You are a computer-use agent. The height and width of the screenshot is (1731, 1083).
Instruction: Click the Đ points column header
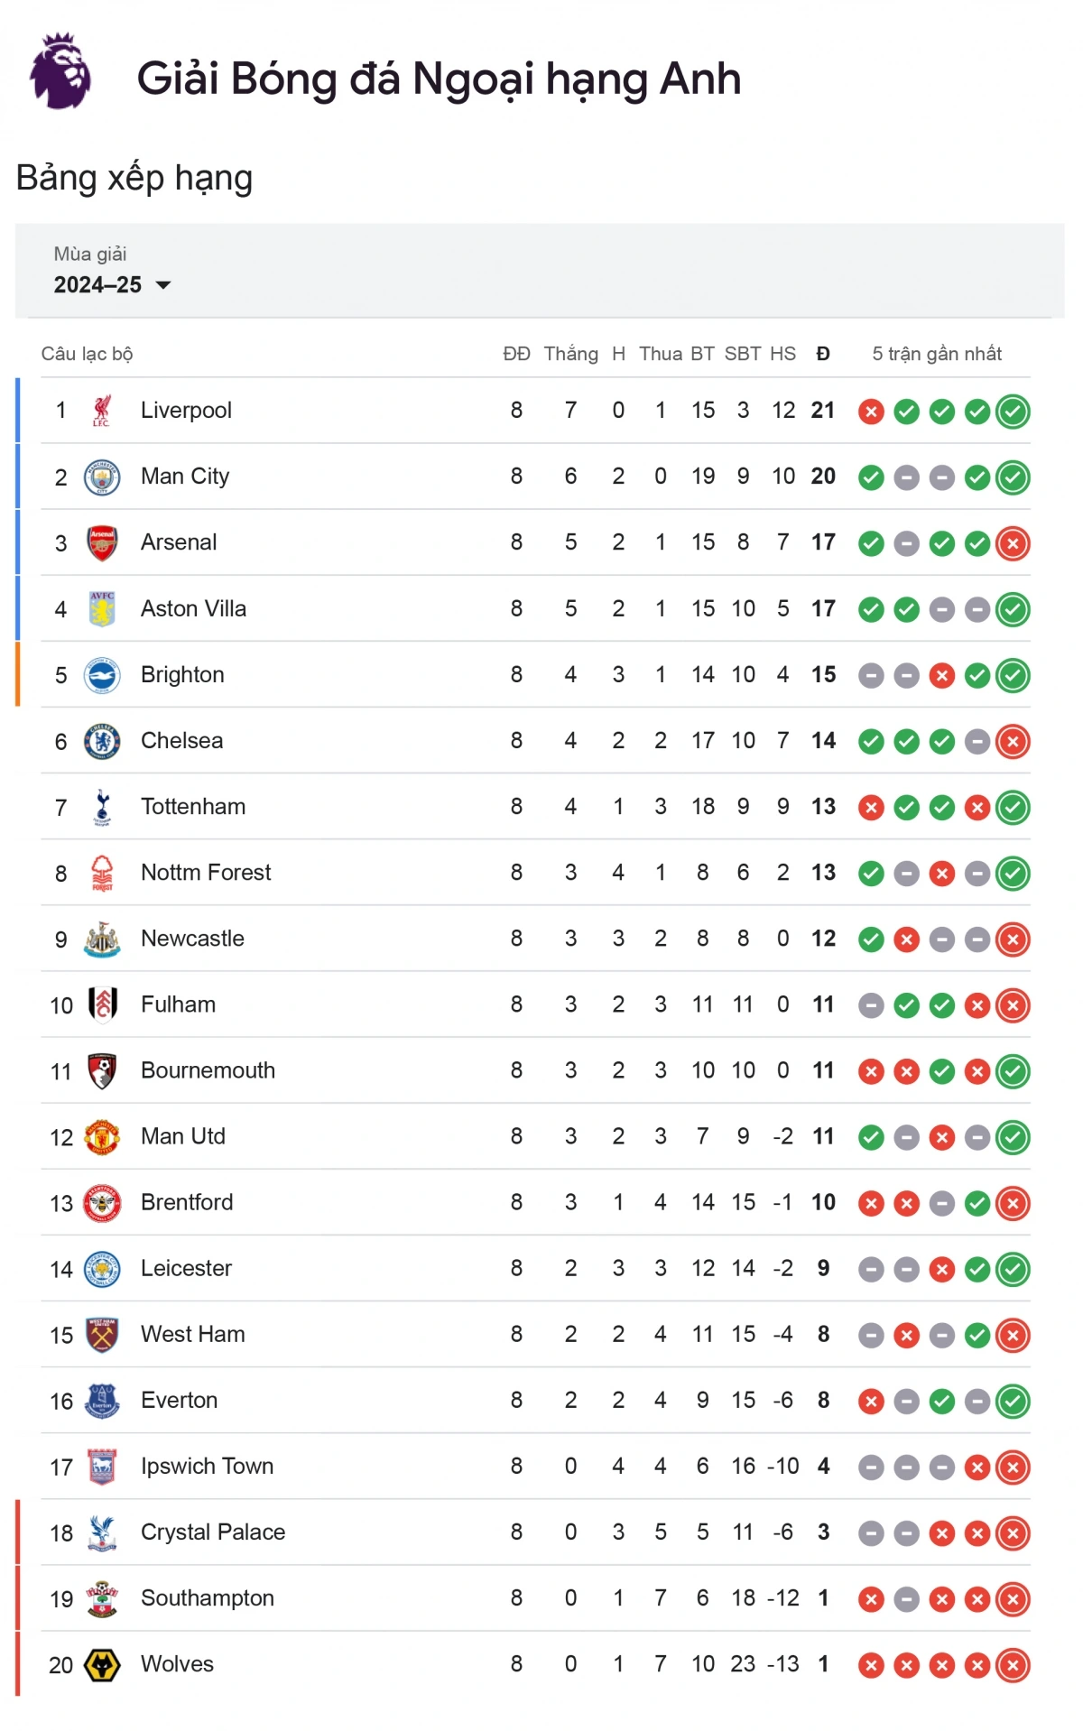point(823,354)
